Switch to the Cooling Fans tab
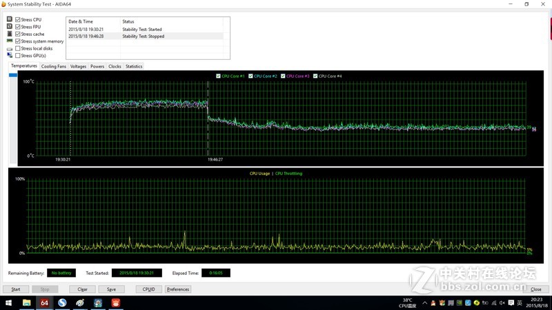 pos(53,67)
